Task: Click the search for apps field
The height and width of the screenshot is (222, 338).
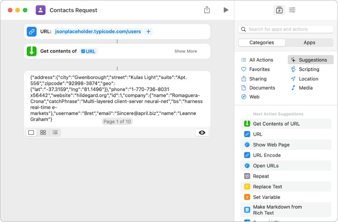Action: pos(286,29)
